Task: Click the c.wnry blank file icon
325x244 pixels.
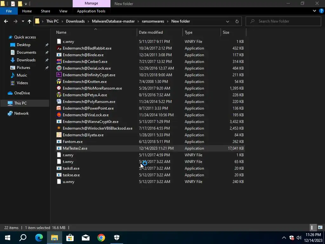Action: coord(59,42)
